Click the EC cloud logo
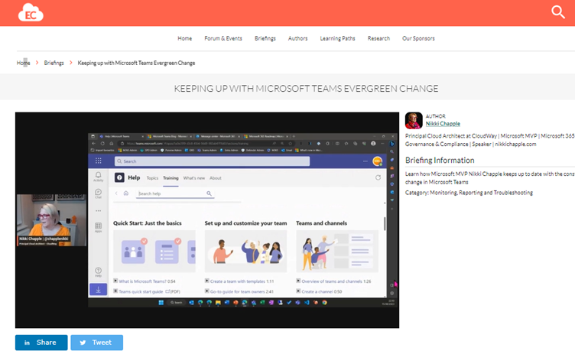Viewport: 575px width, 354px height. [x=31, y=12]
